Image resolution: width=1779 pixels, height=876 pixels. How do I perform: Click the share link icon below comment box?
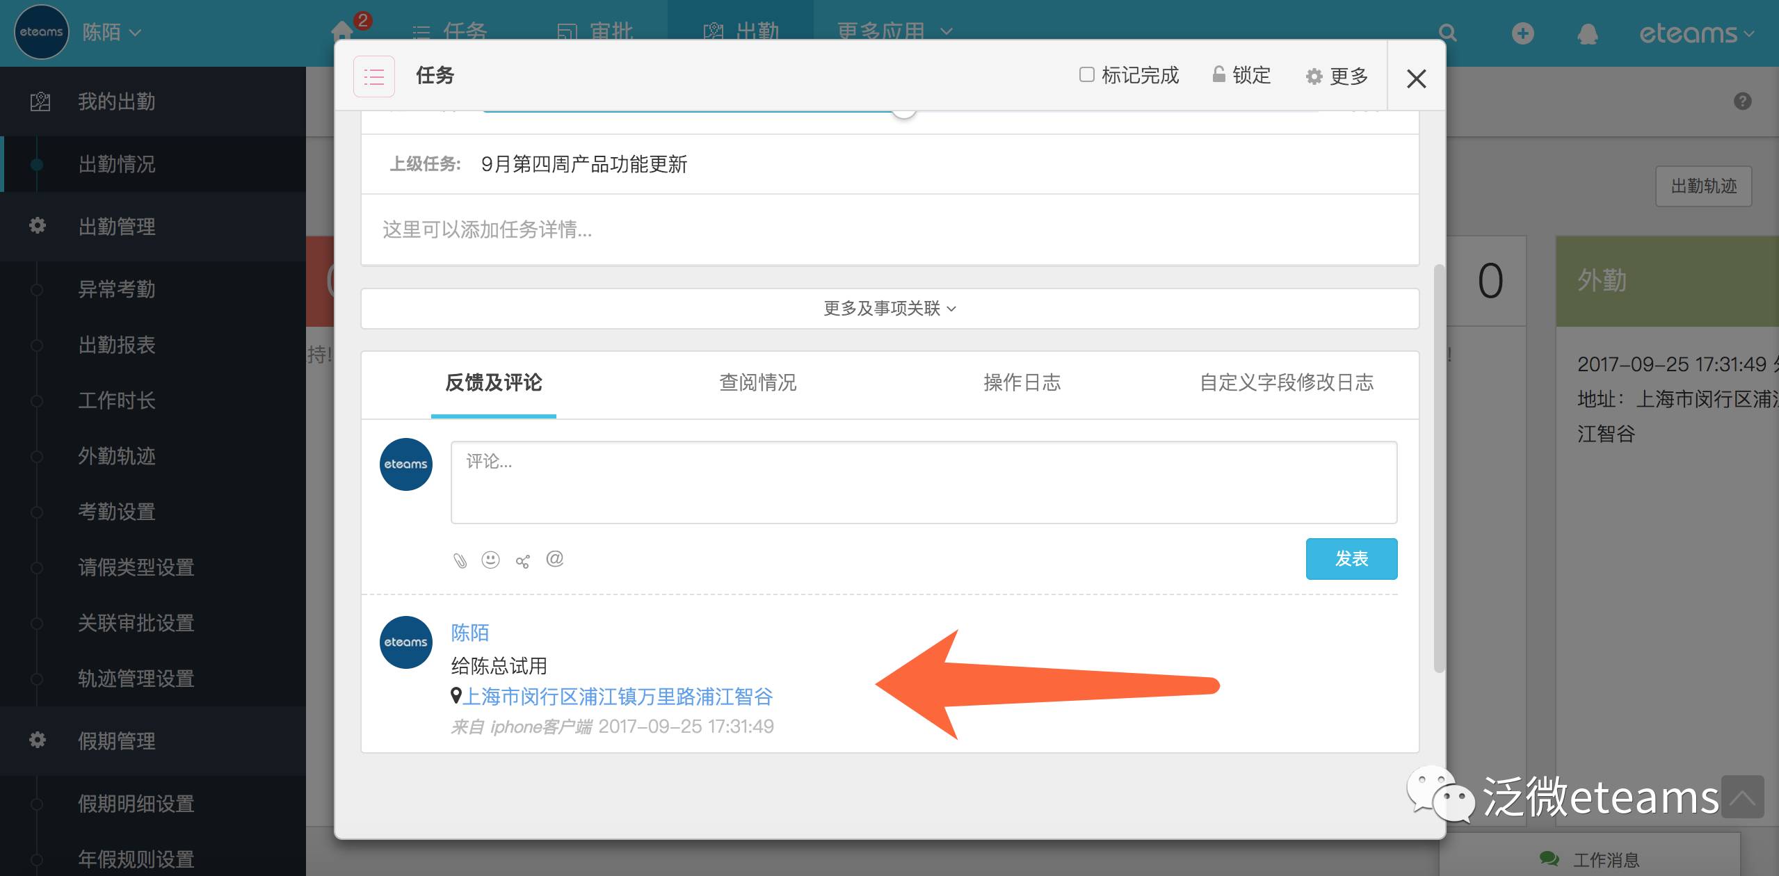point(522,561)
